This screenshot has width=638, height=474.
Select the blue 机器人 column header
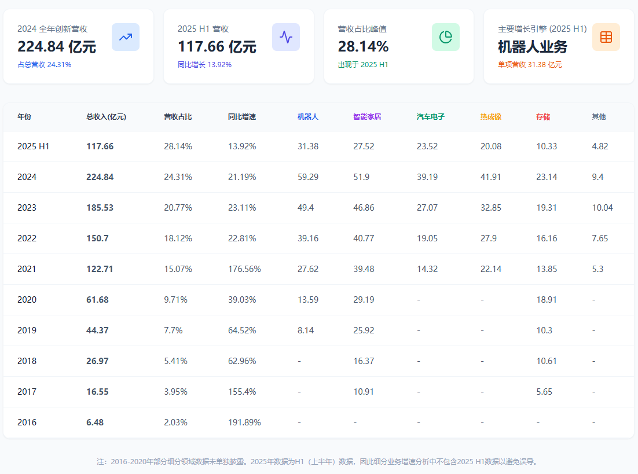point(307,117)
